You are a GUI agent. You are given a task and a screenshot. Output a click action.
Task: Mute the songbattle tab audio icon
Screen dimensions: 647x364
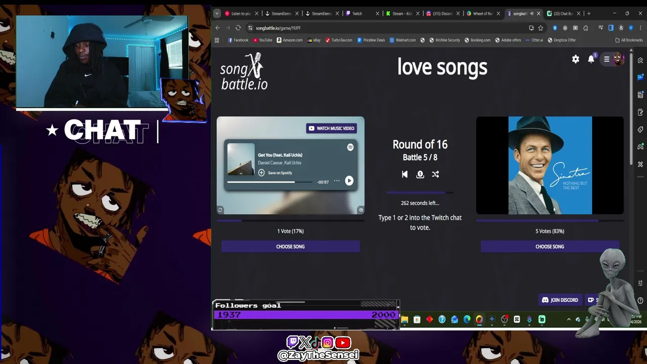pyautogui.click(x=531, y=14)
